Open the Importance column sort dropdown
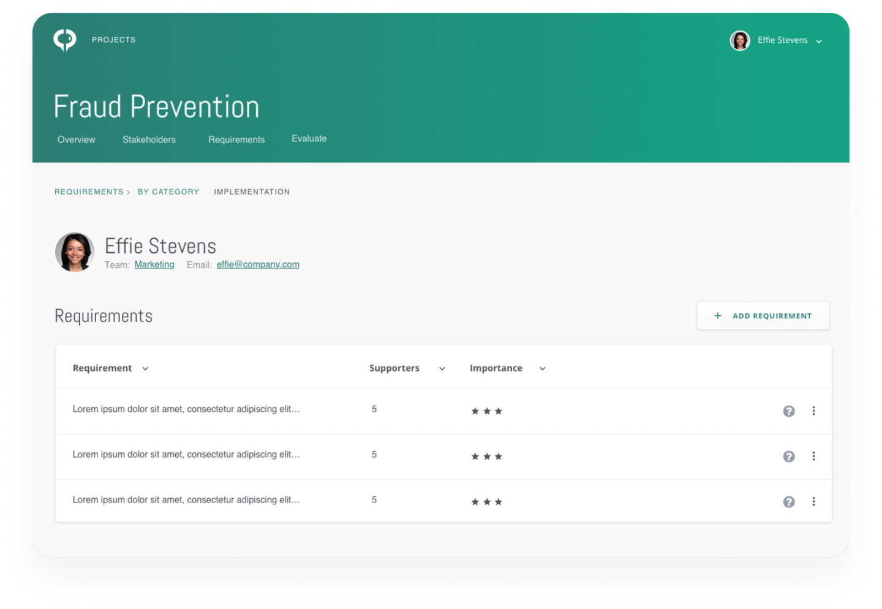 [542, 368]
